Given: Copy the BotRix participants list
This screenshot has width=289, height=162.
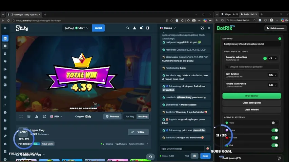Looking at the screenshot, I should click(279, 158).
